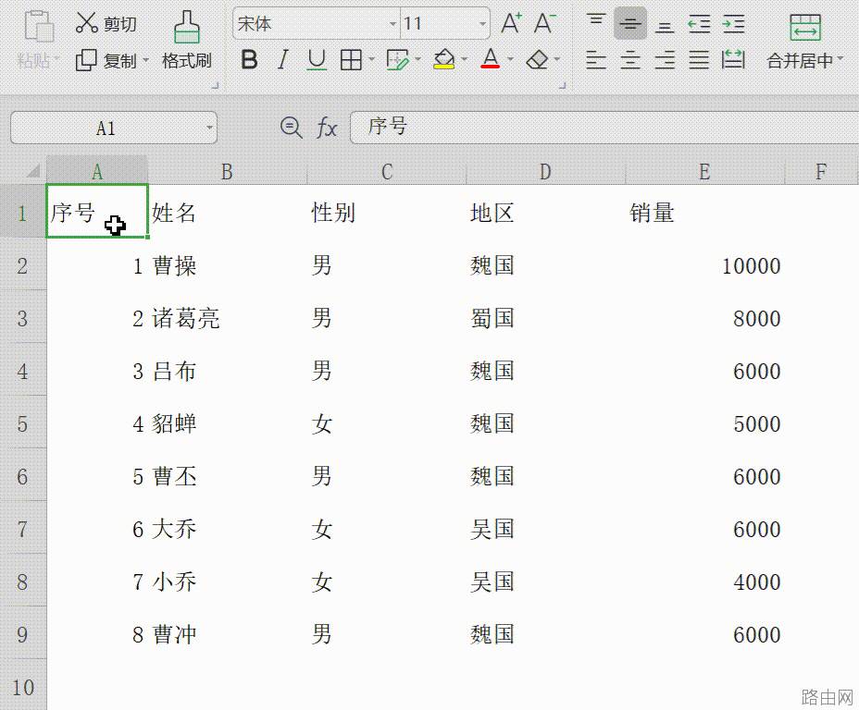Click cell containing 貂蝉
The height and width of the screenshot is (710, 859).
pyautogui.click(x=228, y=423)
